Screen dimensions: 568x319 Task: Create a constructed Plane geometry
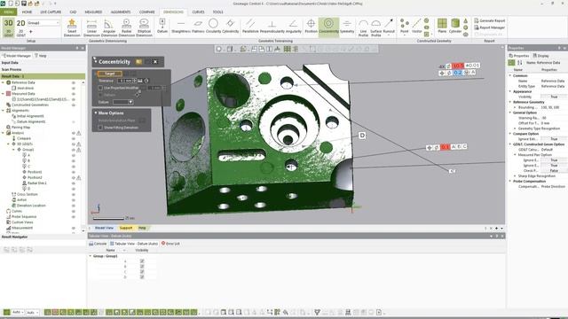[x=442, y=26]
